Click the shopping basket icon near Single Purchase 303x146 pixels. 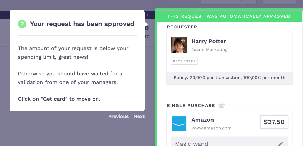pos(222,105)
